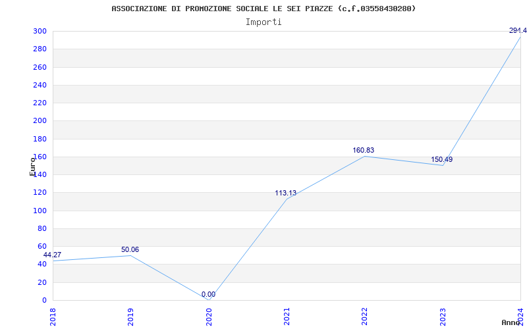Viewport: 527px width, 329px height.
Task: Select the chart title with association name
Action: point(263,9)
